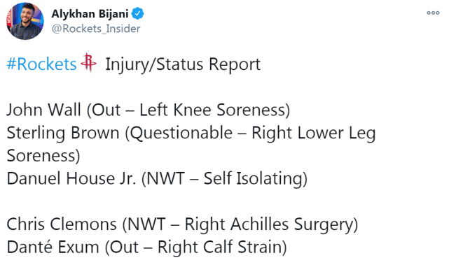Click the standalone Soreness) continuation line
This screenshot has height=260, width=449.
tap(43, 156)
